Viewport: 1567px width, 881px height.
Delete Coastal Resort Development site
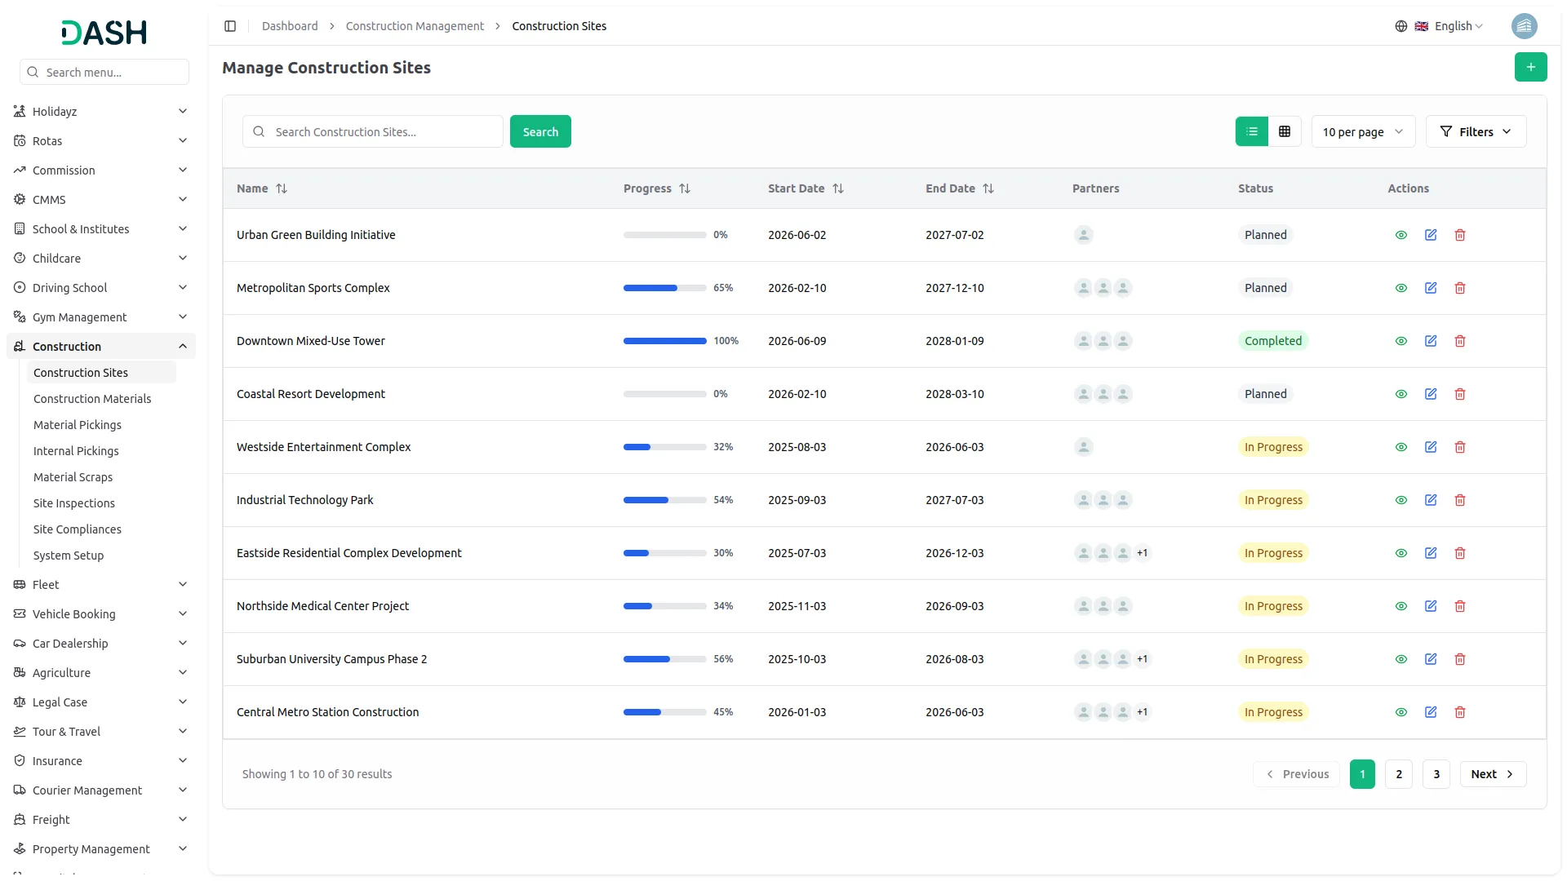point(1460,394)
